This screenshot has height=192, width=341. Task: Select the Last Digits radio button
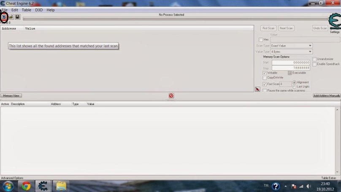(x=294, y=87)
